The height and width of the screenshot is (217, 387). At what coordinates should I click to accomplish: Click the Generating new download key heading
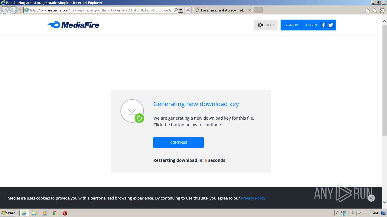coord(196,104)
